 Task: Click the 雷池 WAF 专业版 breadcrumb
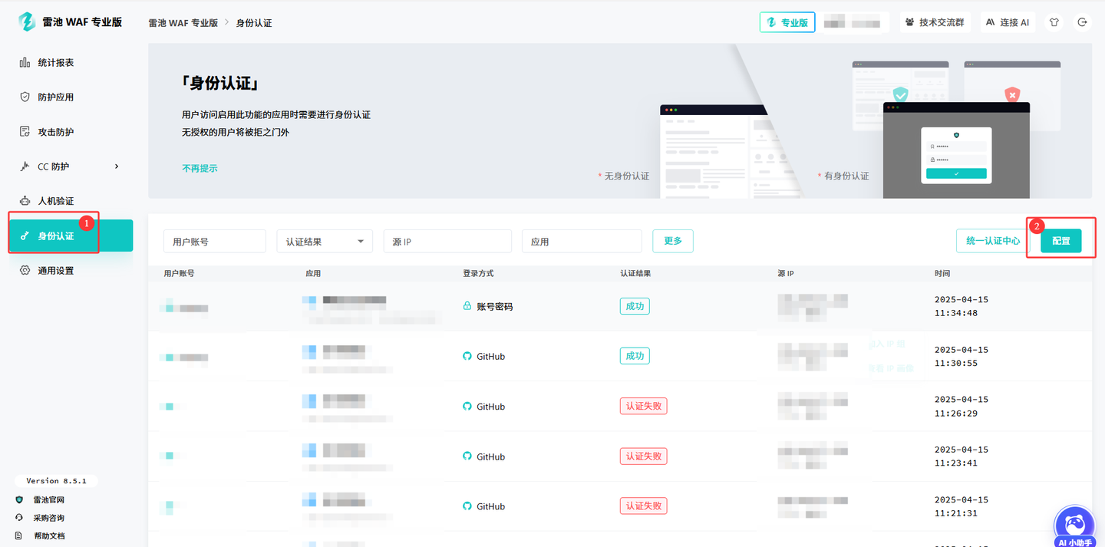(x=183, y=23)
